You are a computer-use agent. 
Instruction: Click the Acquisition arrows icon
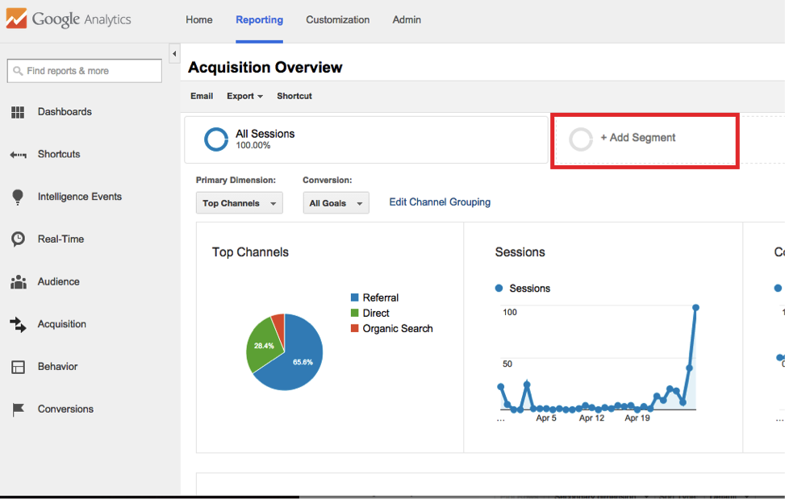[x=18, y=324]
